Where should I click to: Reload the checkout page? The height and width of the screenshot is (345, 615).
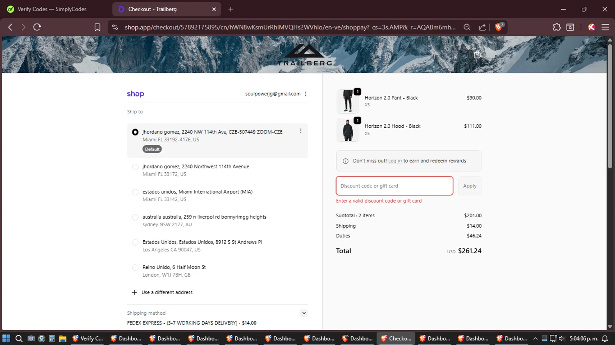point(37,27)
